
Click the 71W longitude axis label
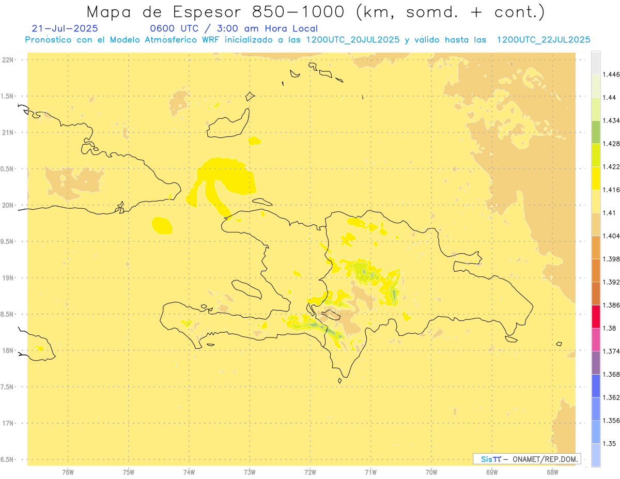point(370,472)
